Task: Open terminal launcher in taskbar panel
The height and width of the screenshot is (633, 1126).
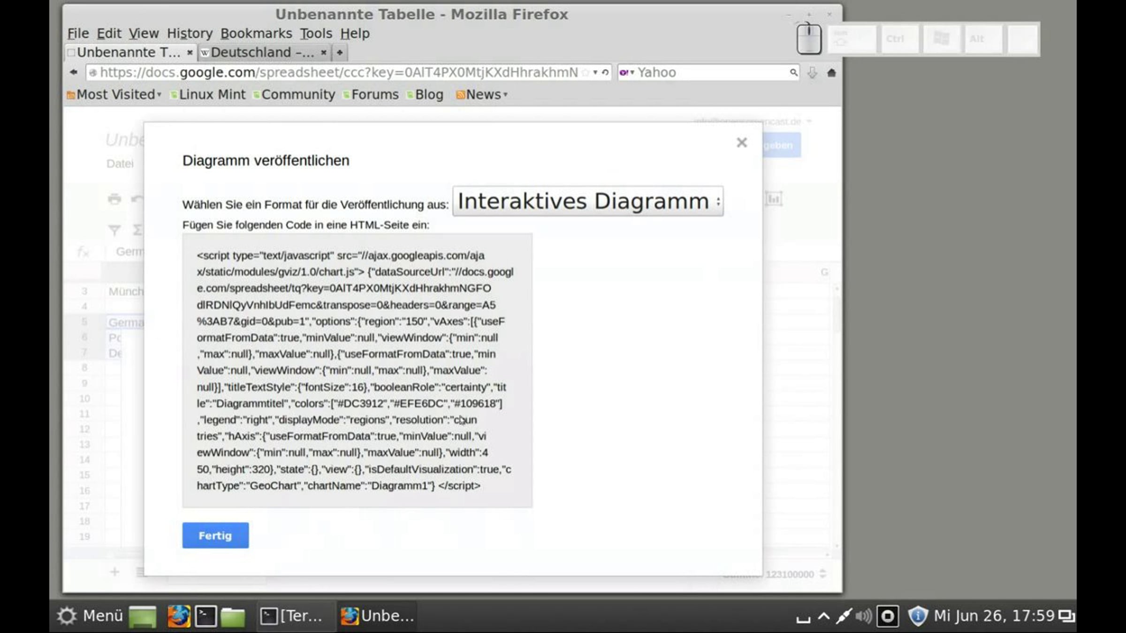Action: pos(205,616)
